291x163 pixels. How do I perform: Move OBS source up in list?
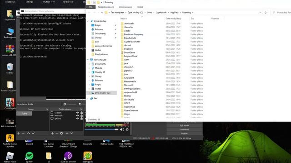(67, 133)
